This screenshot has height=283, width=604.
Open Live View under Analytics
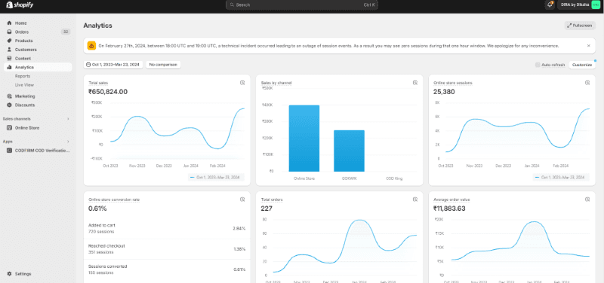coord(24,85)
